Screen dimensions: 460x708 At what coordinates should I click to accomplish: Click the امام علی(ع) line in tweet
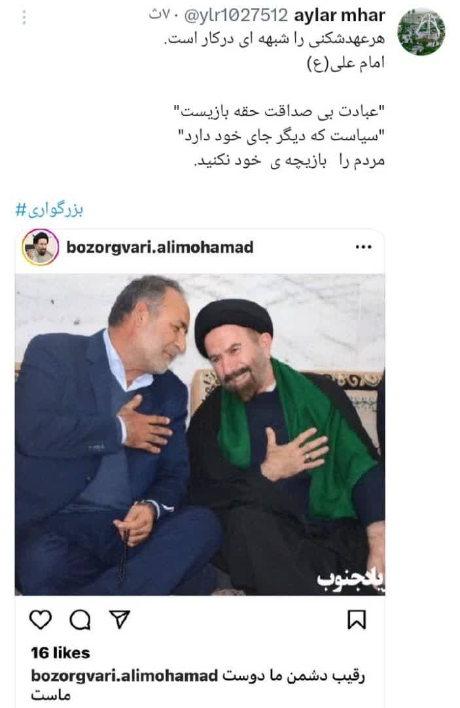(x=345, y=63)
